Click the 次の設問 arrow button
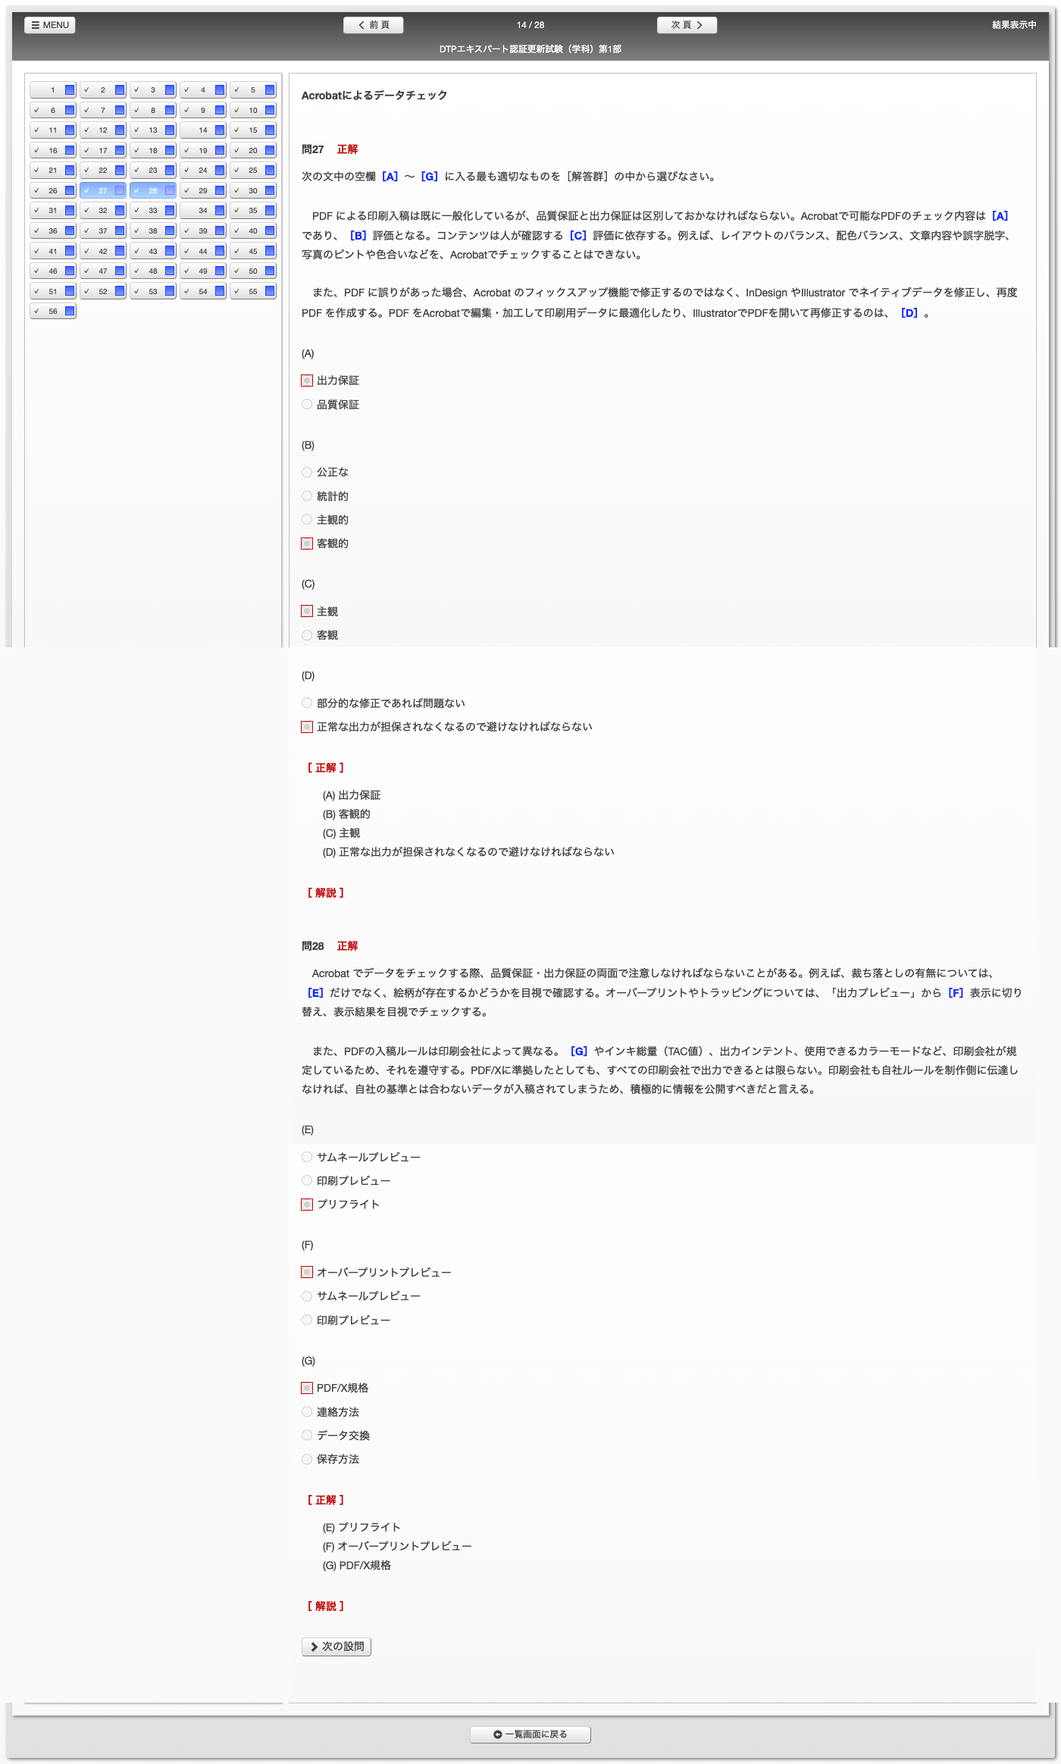Image resolution: width=1061 pixels, height=1764 pixels. tap(336, 1647)
